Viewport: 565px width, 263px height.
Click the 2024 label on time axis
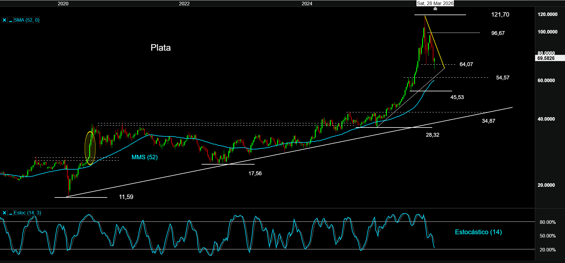pos(307,4)
